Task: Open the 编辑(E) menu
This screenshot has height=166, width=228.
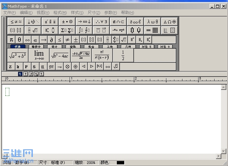Action: 26,13
